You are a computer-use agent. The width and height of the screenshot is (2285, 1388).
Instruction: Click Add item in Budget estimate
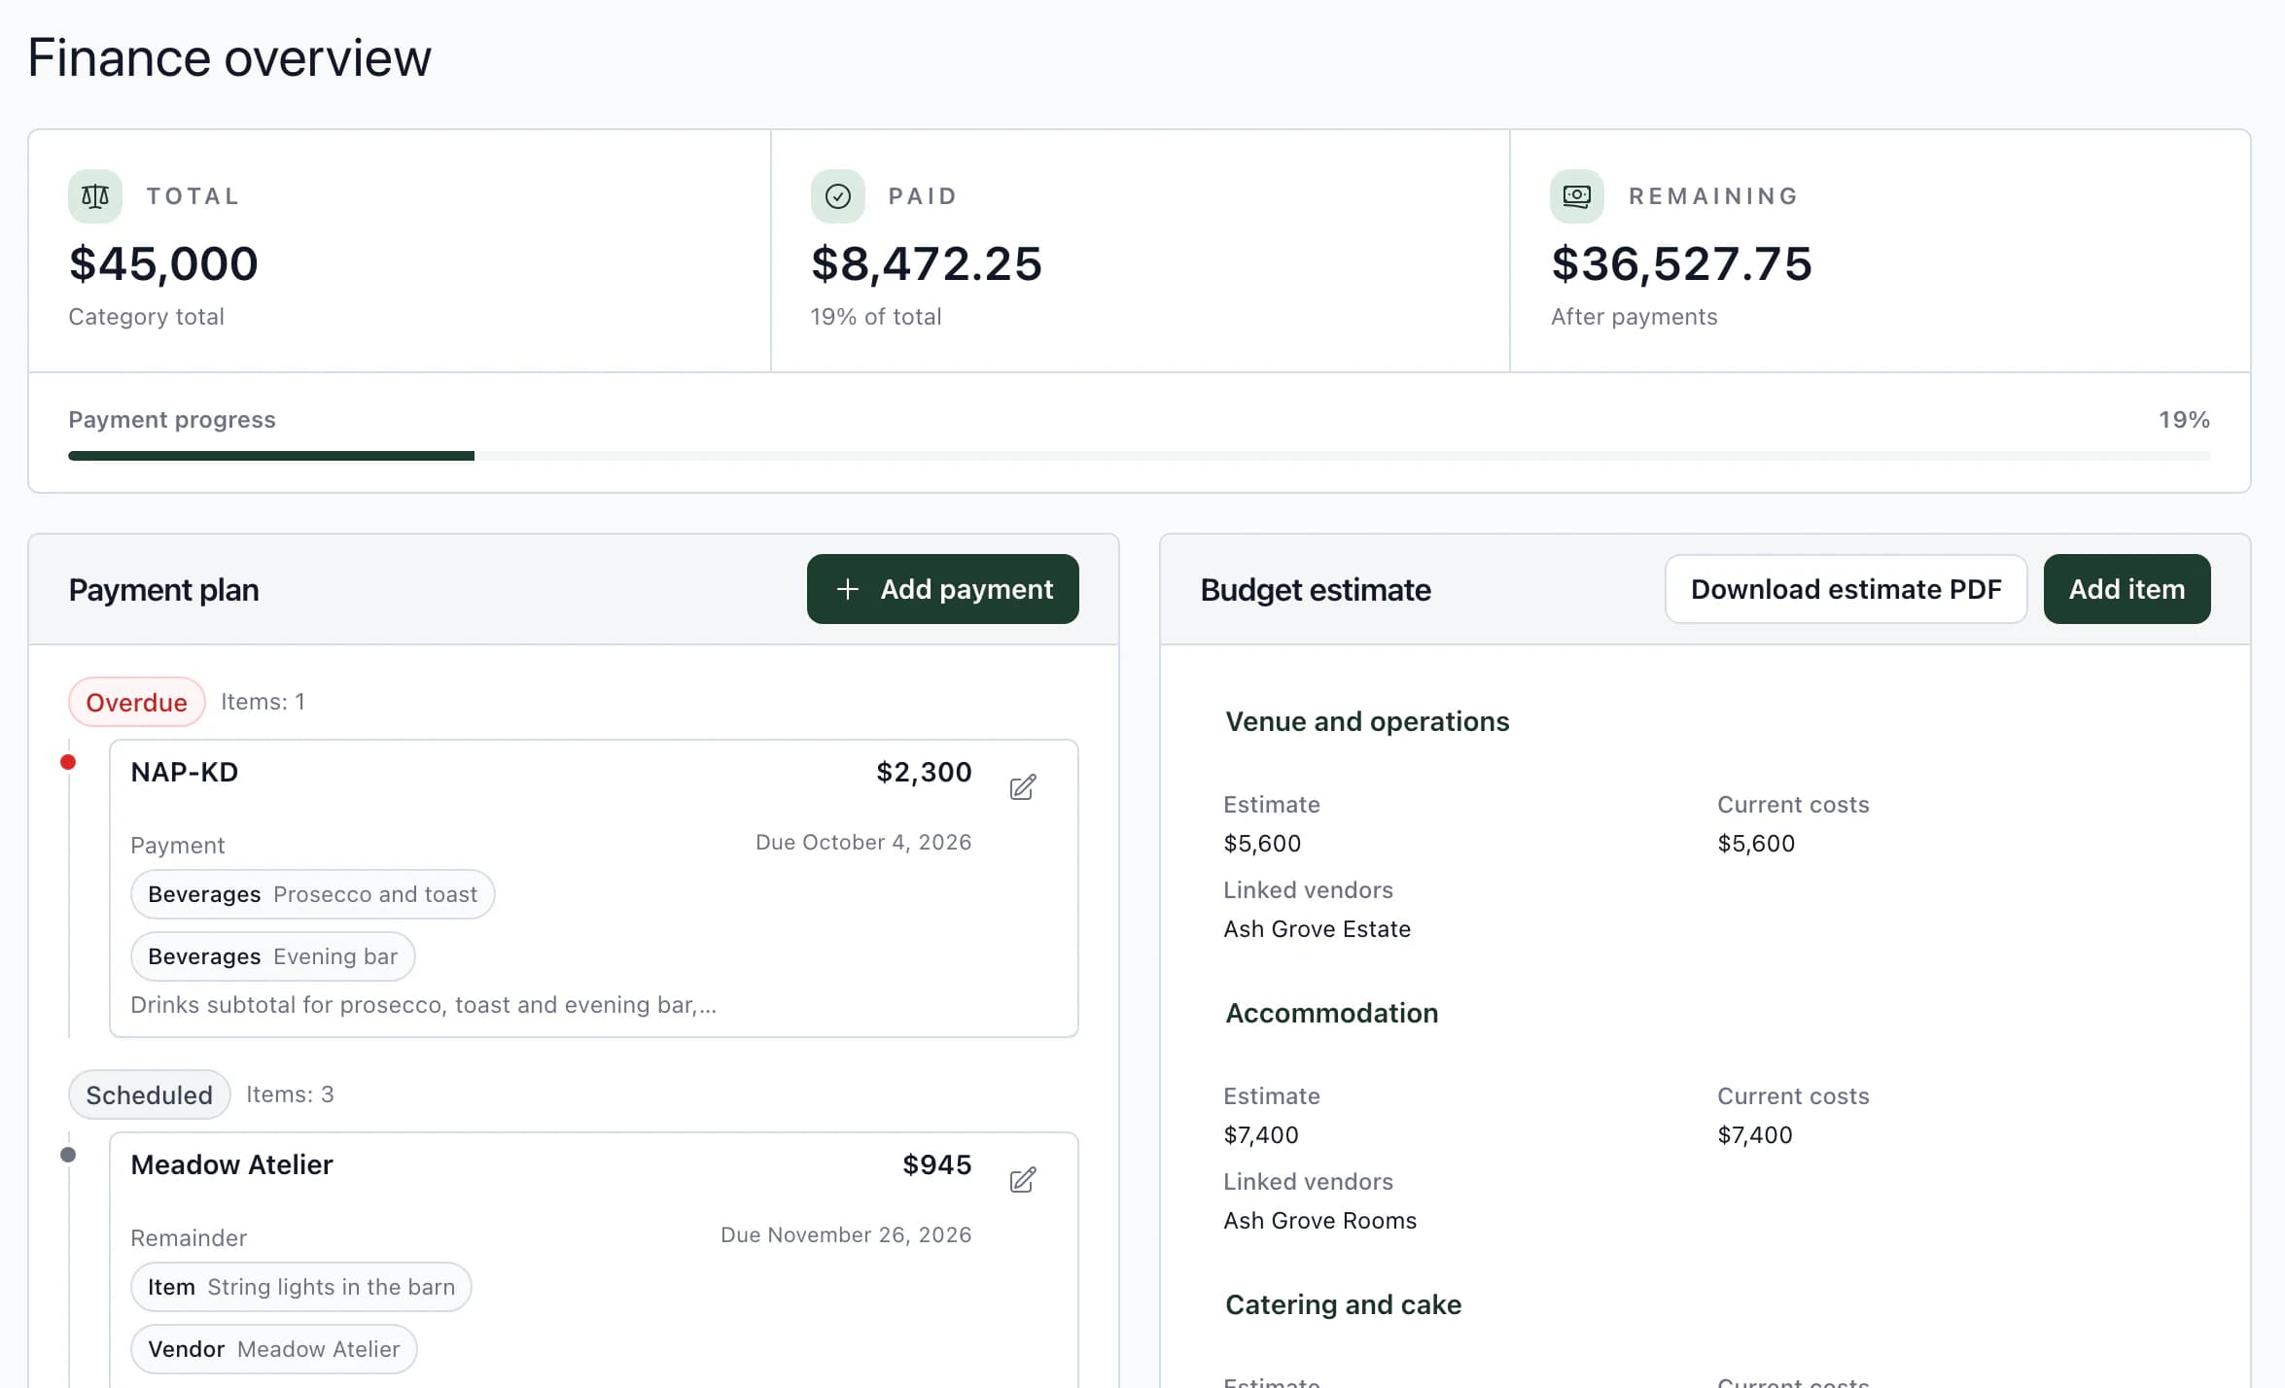(2127, 589)
